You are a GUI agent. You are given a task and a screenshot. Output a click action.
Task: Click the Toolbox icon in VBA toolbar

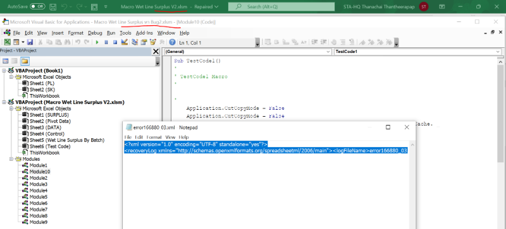(x=162, y=42)
